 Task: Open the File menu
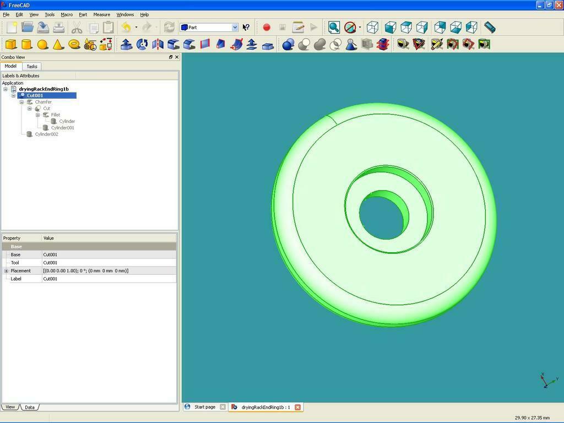[x=6, y=15]
